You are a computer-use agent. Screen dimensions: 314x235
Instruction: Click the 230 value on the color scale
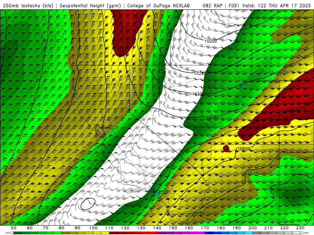tap(300, 228)
